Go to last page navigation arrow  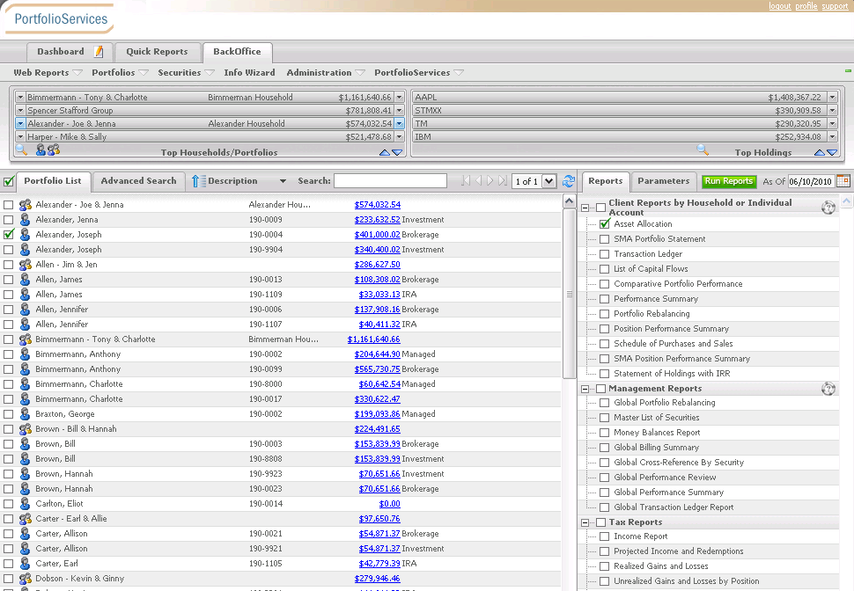[503, 180]
